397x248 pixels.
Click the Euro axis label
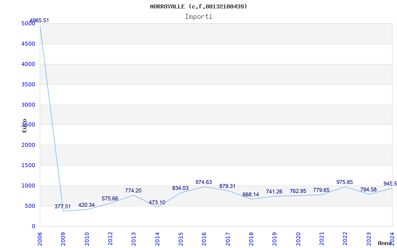point(24,125)
